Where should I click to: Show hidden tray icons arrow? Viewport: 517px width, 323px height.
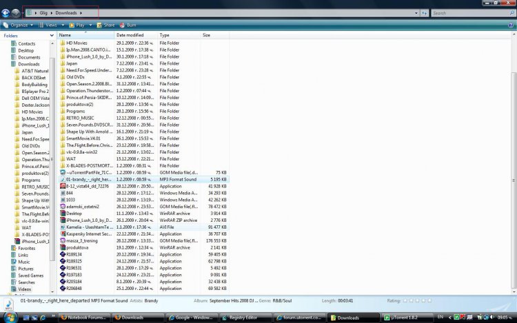[449, 317]
